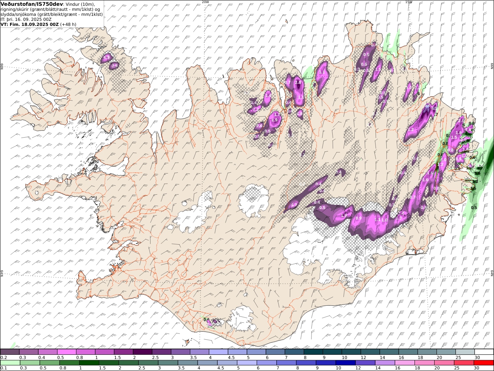This screenshot has width=494, height=371.
Task: Select the snow legend swatch for 3–3.5 mm
Action: point(180,352)
